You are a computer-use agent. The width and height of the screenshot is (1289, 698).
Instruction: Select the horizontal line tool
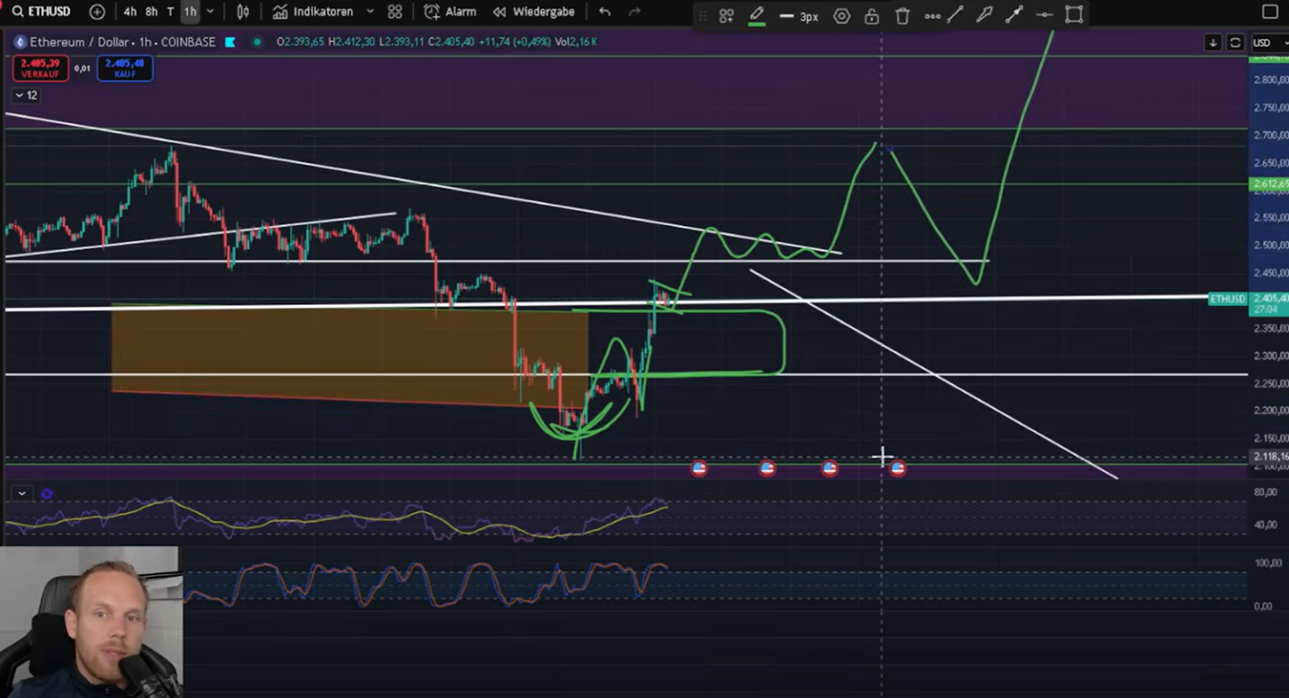coord(1044,14)
